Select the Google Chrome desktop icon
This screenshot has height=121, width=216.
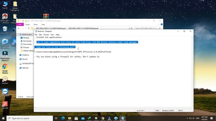coord(5,69)
